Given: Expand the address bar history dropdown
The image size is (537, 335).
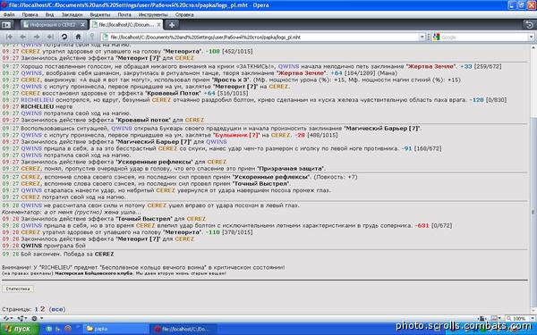Looking at the screenshot, I should pos(422,37).
